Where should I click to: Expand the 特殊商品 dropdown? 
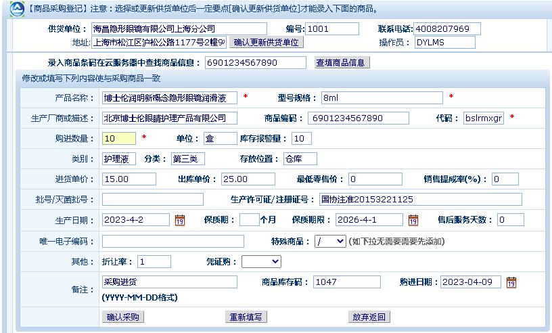point(330,242)
